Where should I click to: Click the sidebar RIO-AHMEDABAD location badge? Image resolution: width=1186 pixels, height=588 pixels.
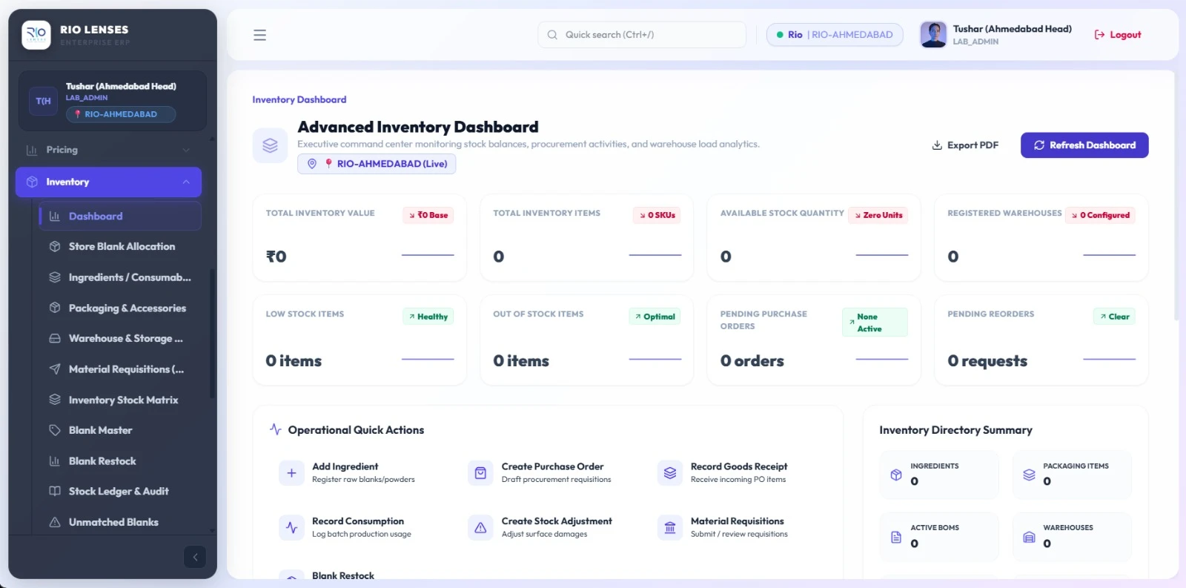[121, 114]
